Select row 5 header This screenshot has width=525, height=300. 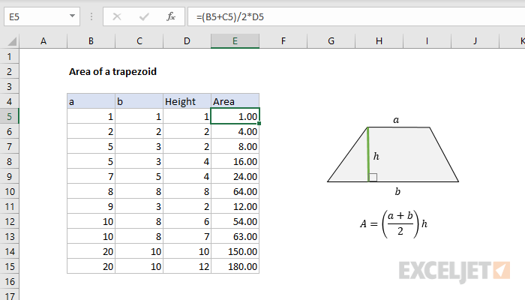tap(9, 116)
